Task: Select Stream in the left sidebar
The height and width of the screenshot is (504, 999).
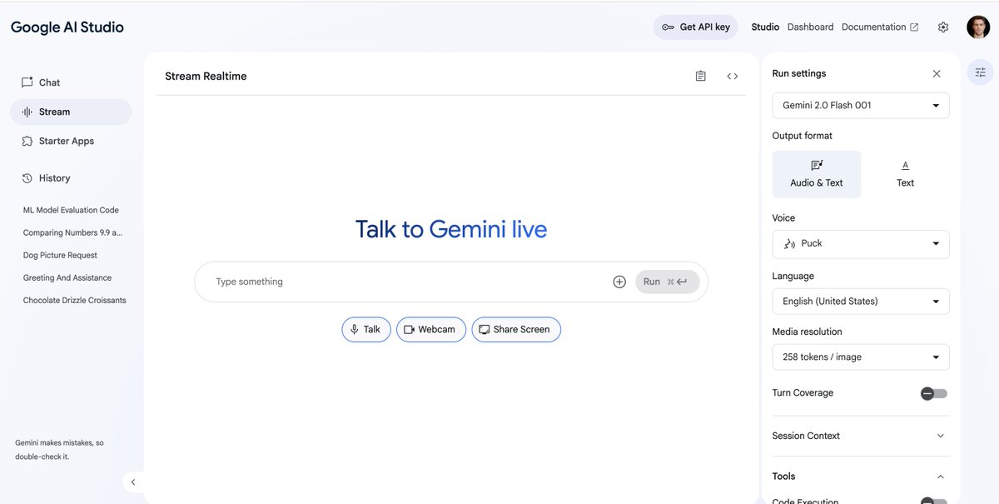Action: 52,111
